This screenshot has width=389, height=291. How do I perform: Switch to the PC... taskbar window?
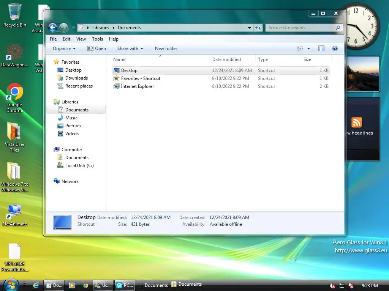tap(125, 285)
